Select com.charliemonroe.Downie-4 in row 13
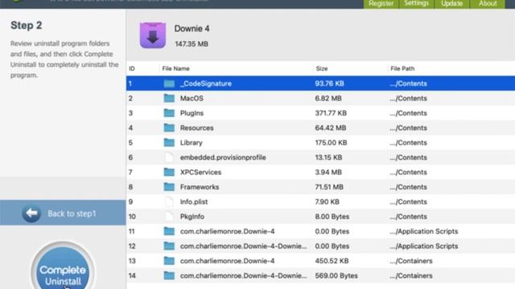 tap(227, 261)
